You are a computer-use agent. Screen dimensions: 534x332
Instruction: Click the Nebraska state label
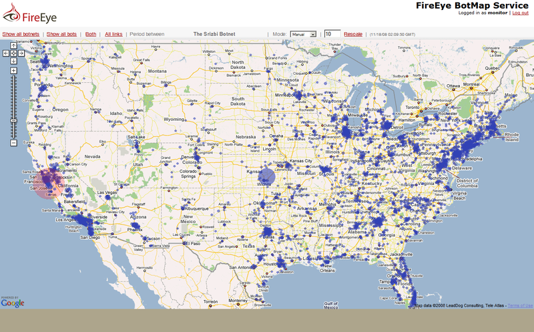point(246,137)
